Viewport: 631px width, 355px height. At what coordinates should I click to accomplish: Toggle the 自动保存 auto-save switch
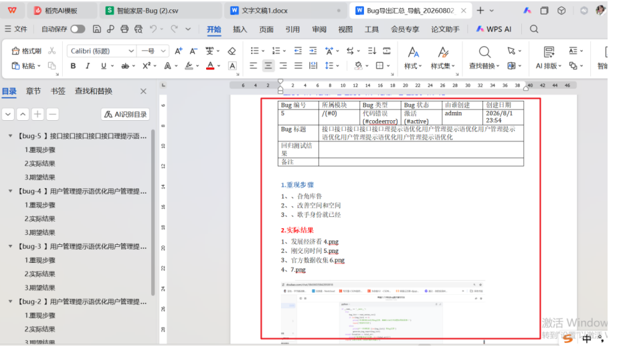coord(78,29)
